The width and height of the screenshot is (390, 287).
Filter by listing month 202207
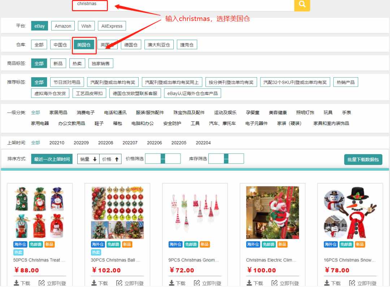[130, 143]
